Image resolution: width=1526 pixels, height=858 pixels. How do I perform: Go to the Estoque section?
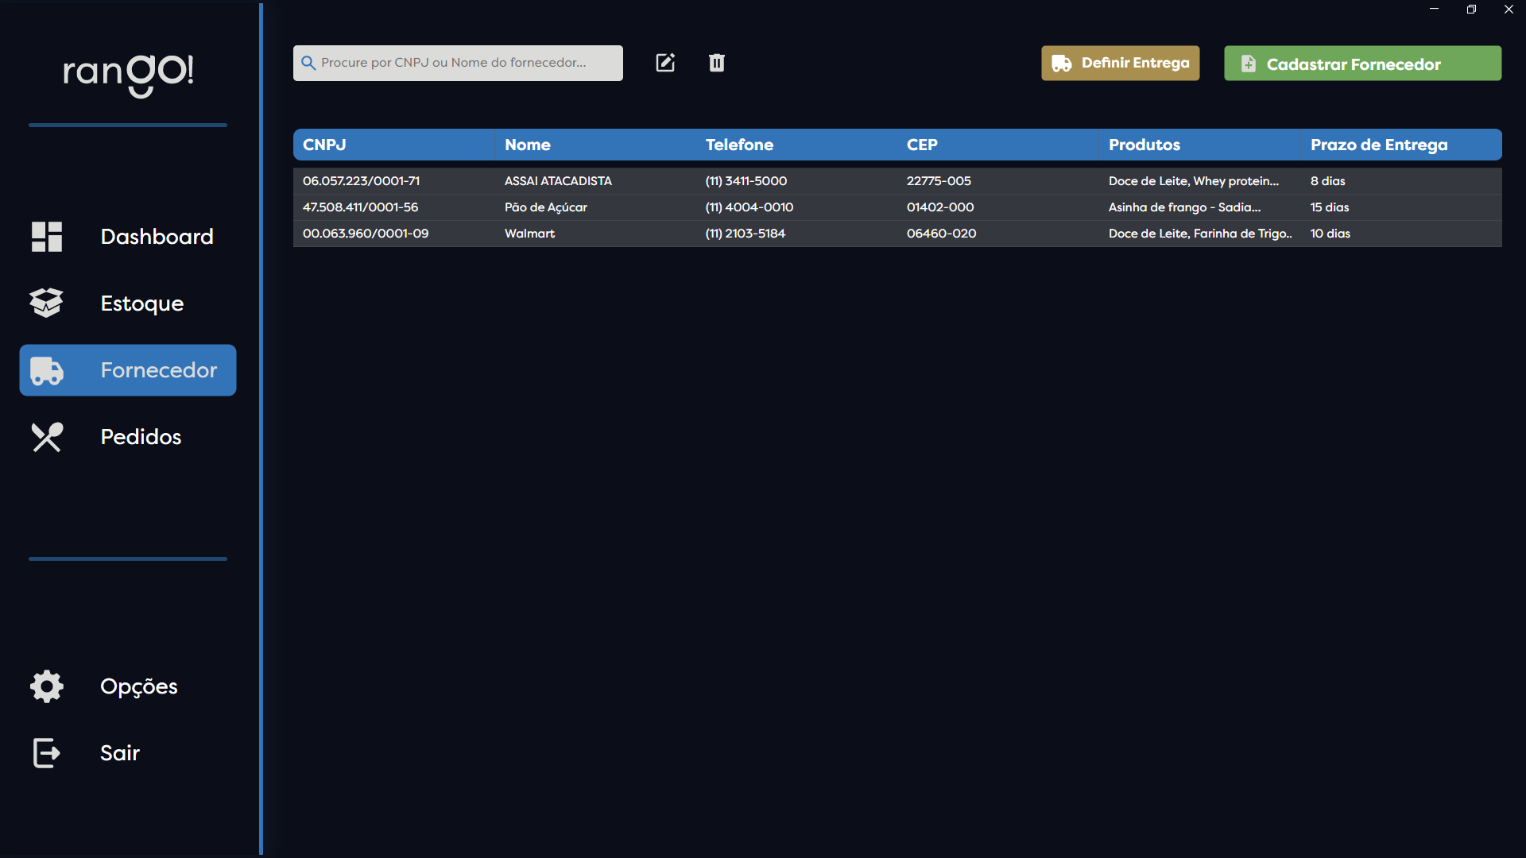tap(141, 303)
